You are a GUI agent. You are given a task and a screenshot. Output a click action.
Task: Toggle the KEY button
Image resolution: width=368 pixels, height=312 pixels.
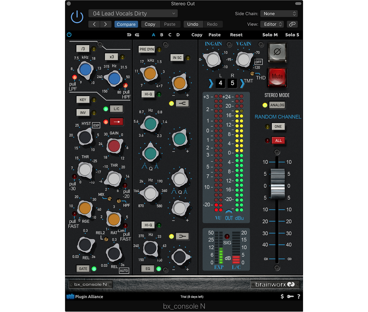[x=83, y=100]
